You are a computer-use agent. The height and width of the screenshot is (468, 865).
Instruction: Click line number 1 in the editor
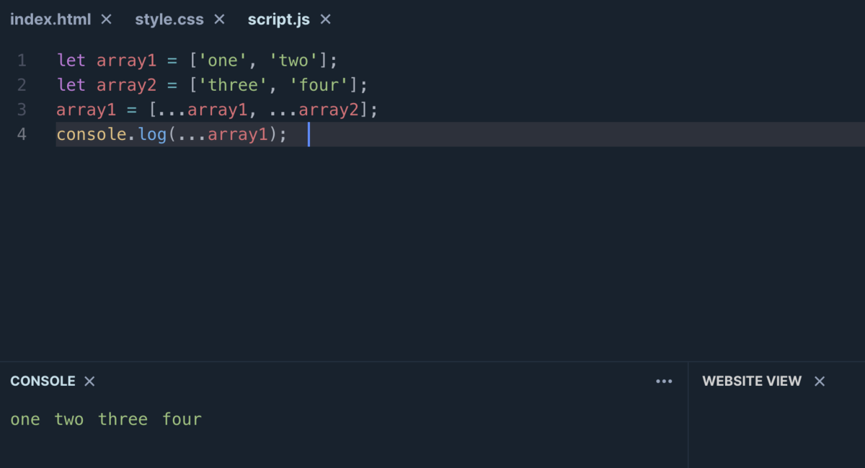coord(22,61)
